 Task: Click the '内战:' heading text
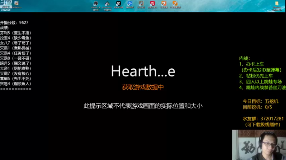(245, 58)
